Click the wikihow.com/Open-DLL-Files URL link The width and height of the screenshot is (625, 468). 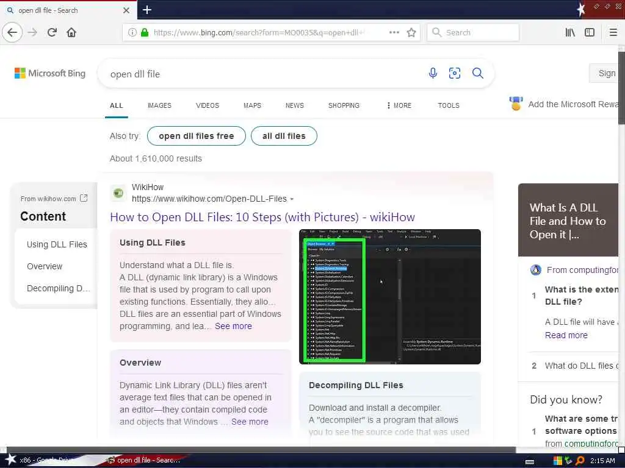[x=209, y=199]
